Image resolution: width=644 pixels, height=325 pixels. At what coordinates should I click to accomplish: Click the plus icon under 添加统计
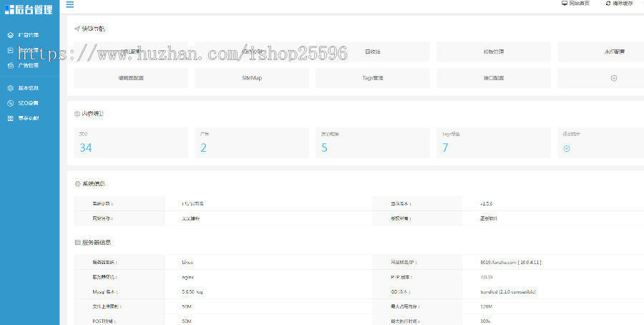(567, 149)
